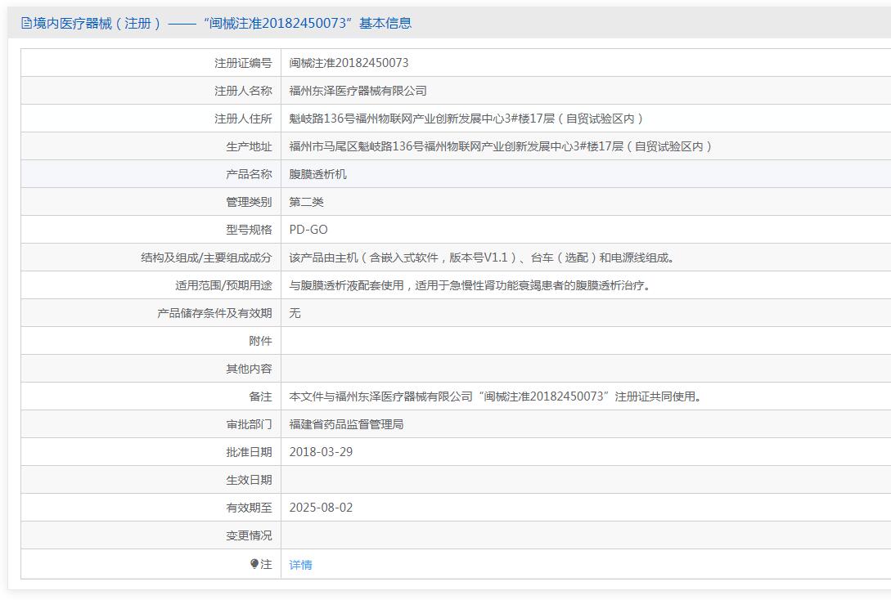Click the approval date 2018-03-29
Screen dimensions: 891x600
tap(321, 452)
